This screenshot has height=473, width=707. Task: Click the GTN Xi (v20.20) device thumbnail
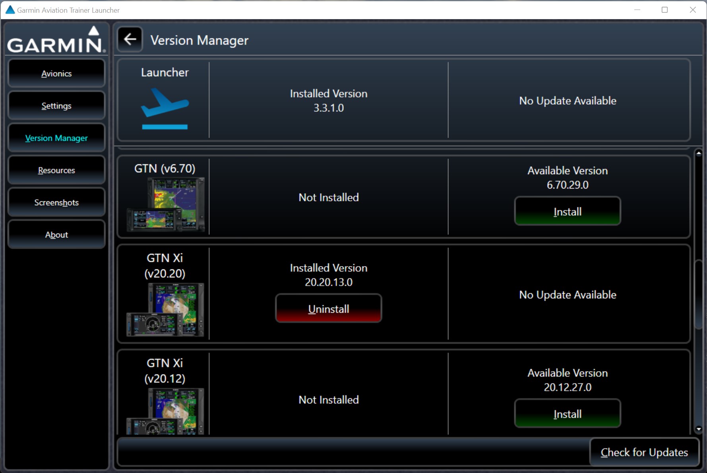[165, 309]
